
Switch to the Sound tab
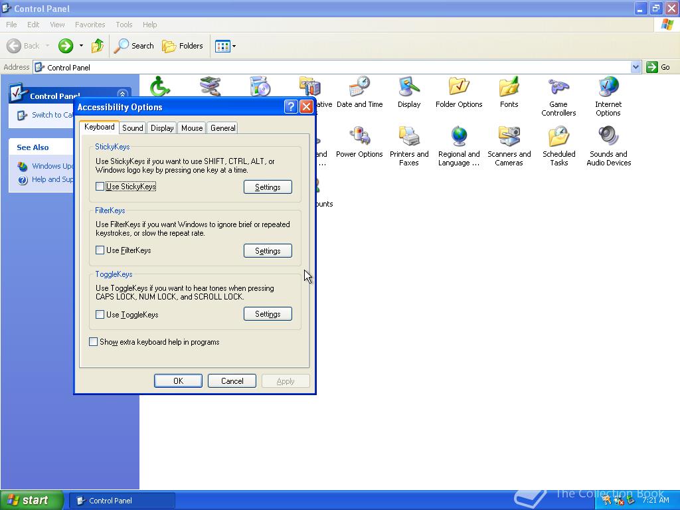pos(133,128)
